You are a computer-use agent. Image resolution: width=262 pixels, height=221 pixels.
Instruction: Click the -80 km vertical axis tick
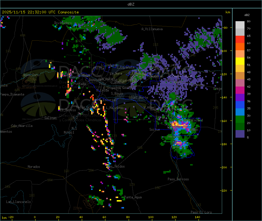pyautogui.click(x=226, y=28)
